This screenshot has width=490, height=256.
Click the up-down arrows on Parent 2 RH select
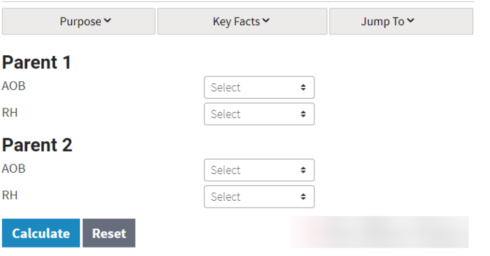(x=303, y=197)
